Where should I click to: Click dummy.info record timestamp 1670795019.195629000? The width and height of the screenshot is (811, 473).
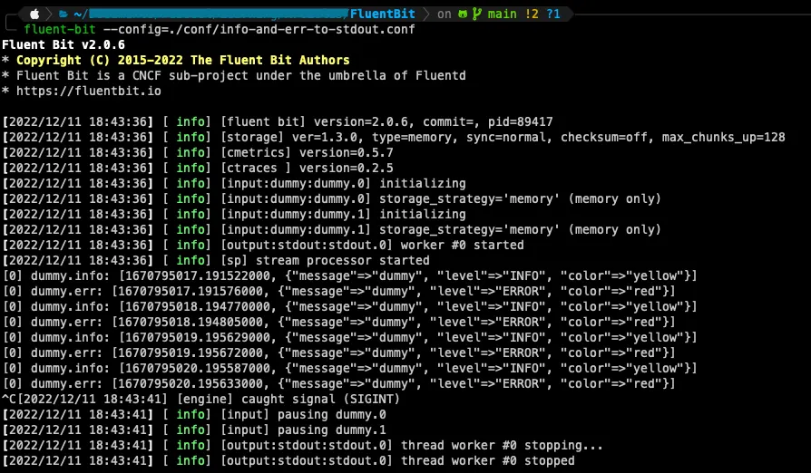198,338
